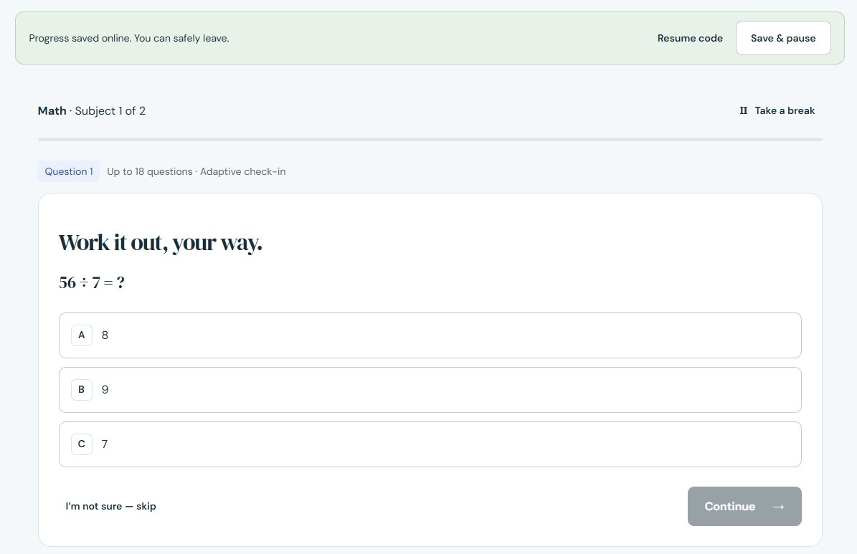Click 'Up to 18 questions · Adaptive check-in' text

click(x=197, y=171)
